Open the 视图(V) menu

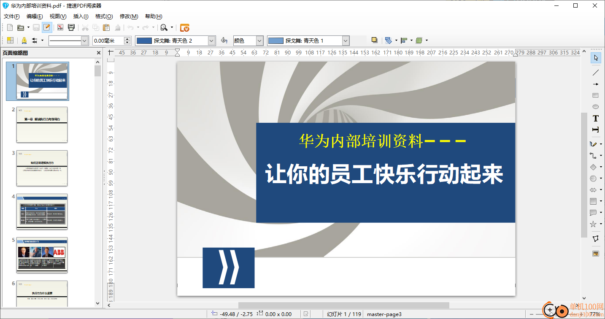(x=58, y=16)
